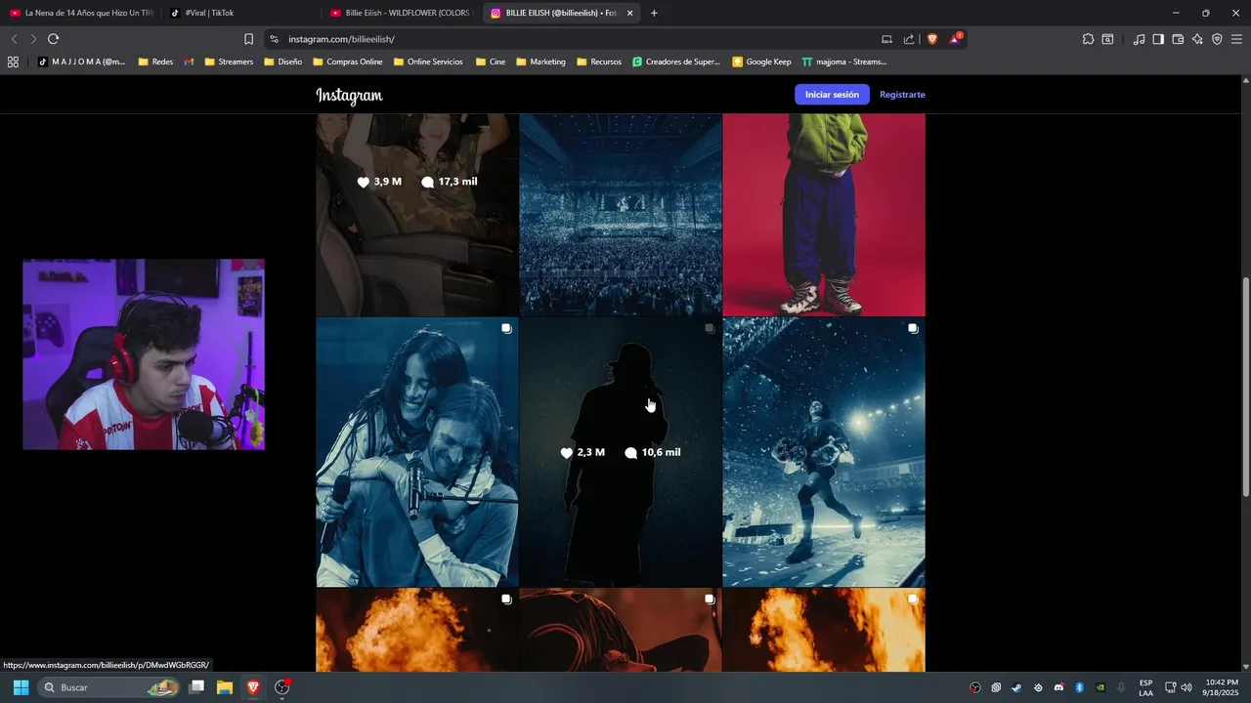The width and height of the screenshot is (1251, 703).
Task: Open the extensions puzzle icon
Action: click(x=1088, y=39)
